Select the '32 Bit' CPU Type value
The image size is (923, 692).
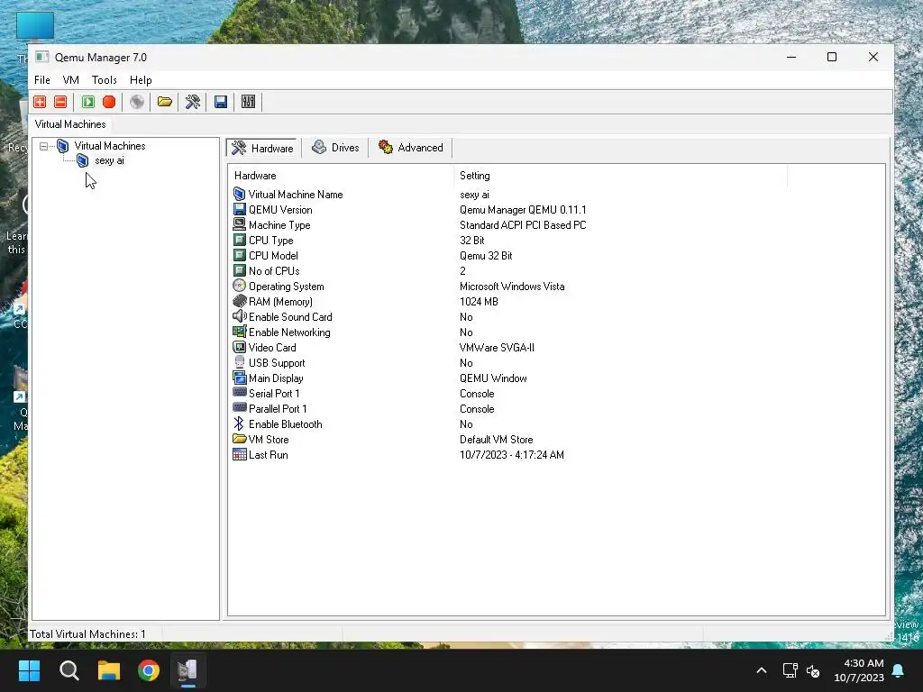click(x=472, y=240)
